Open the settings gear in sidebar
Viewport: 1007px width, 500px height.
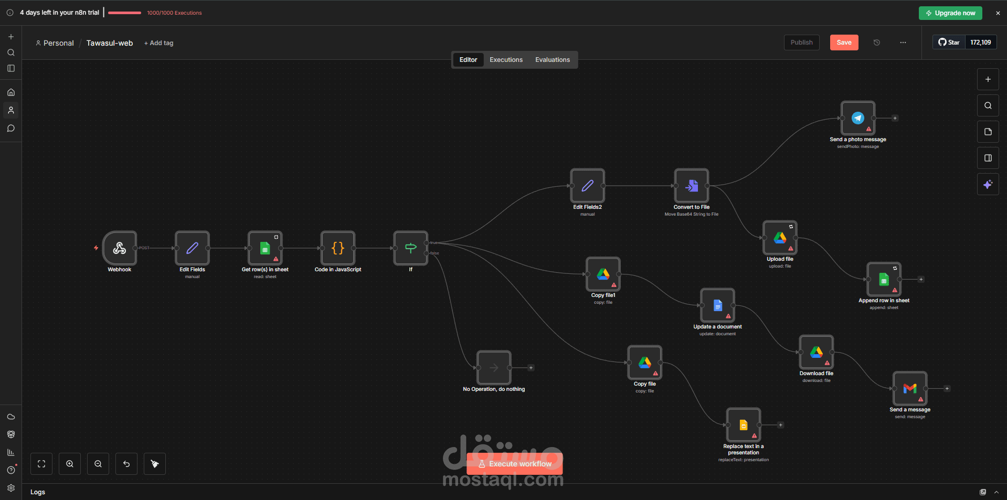[11, 488]
